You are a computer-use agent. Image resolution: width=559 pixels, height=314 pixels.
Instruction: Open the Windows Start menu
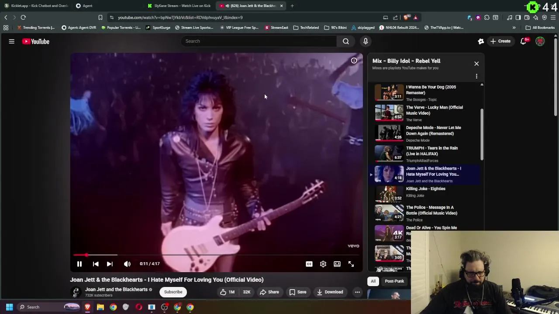coord(9,307)
